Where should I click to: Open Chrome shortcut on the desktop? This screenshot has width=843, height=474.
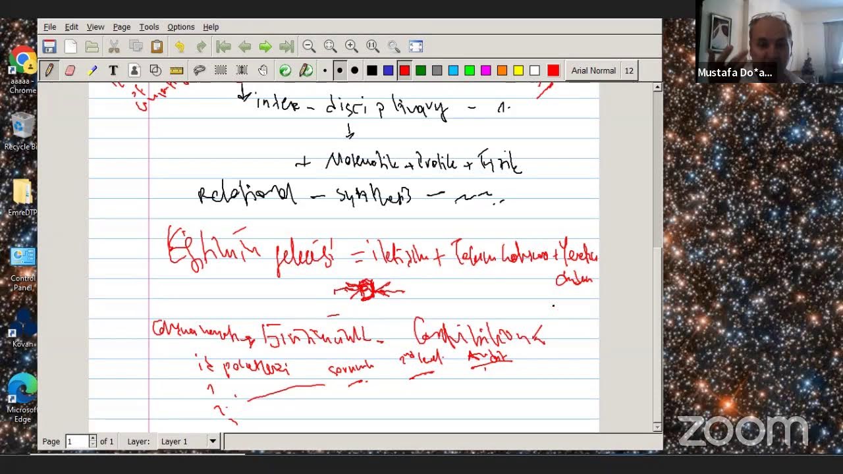(x=22, y=71)
